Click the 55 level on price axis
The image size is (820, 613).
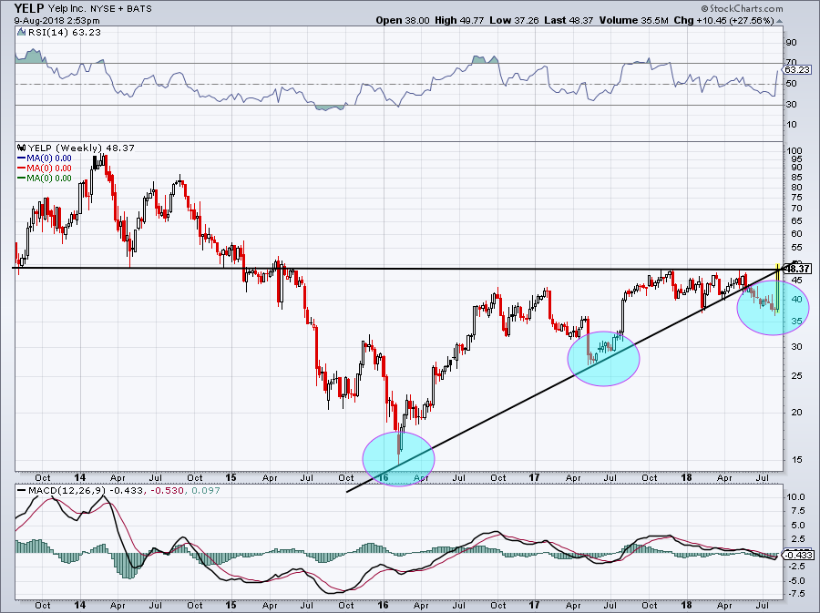coord(796,247)
